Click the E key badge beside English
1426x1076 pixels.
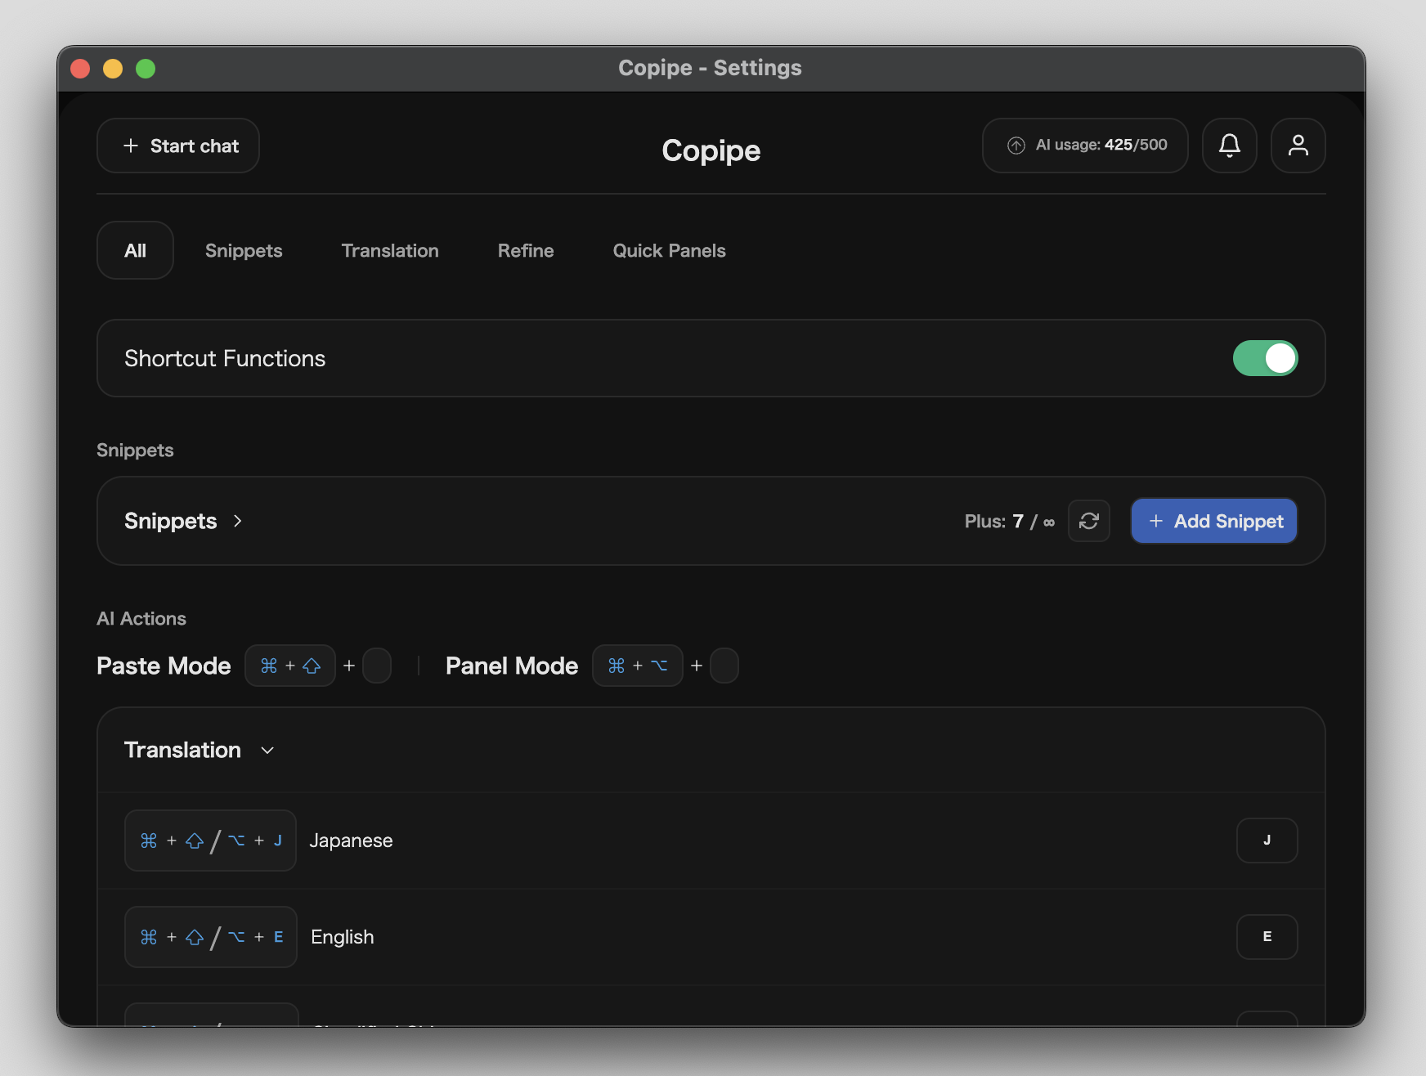click(1267, 937)
